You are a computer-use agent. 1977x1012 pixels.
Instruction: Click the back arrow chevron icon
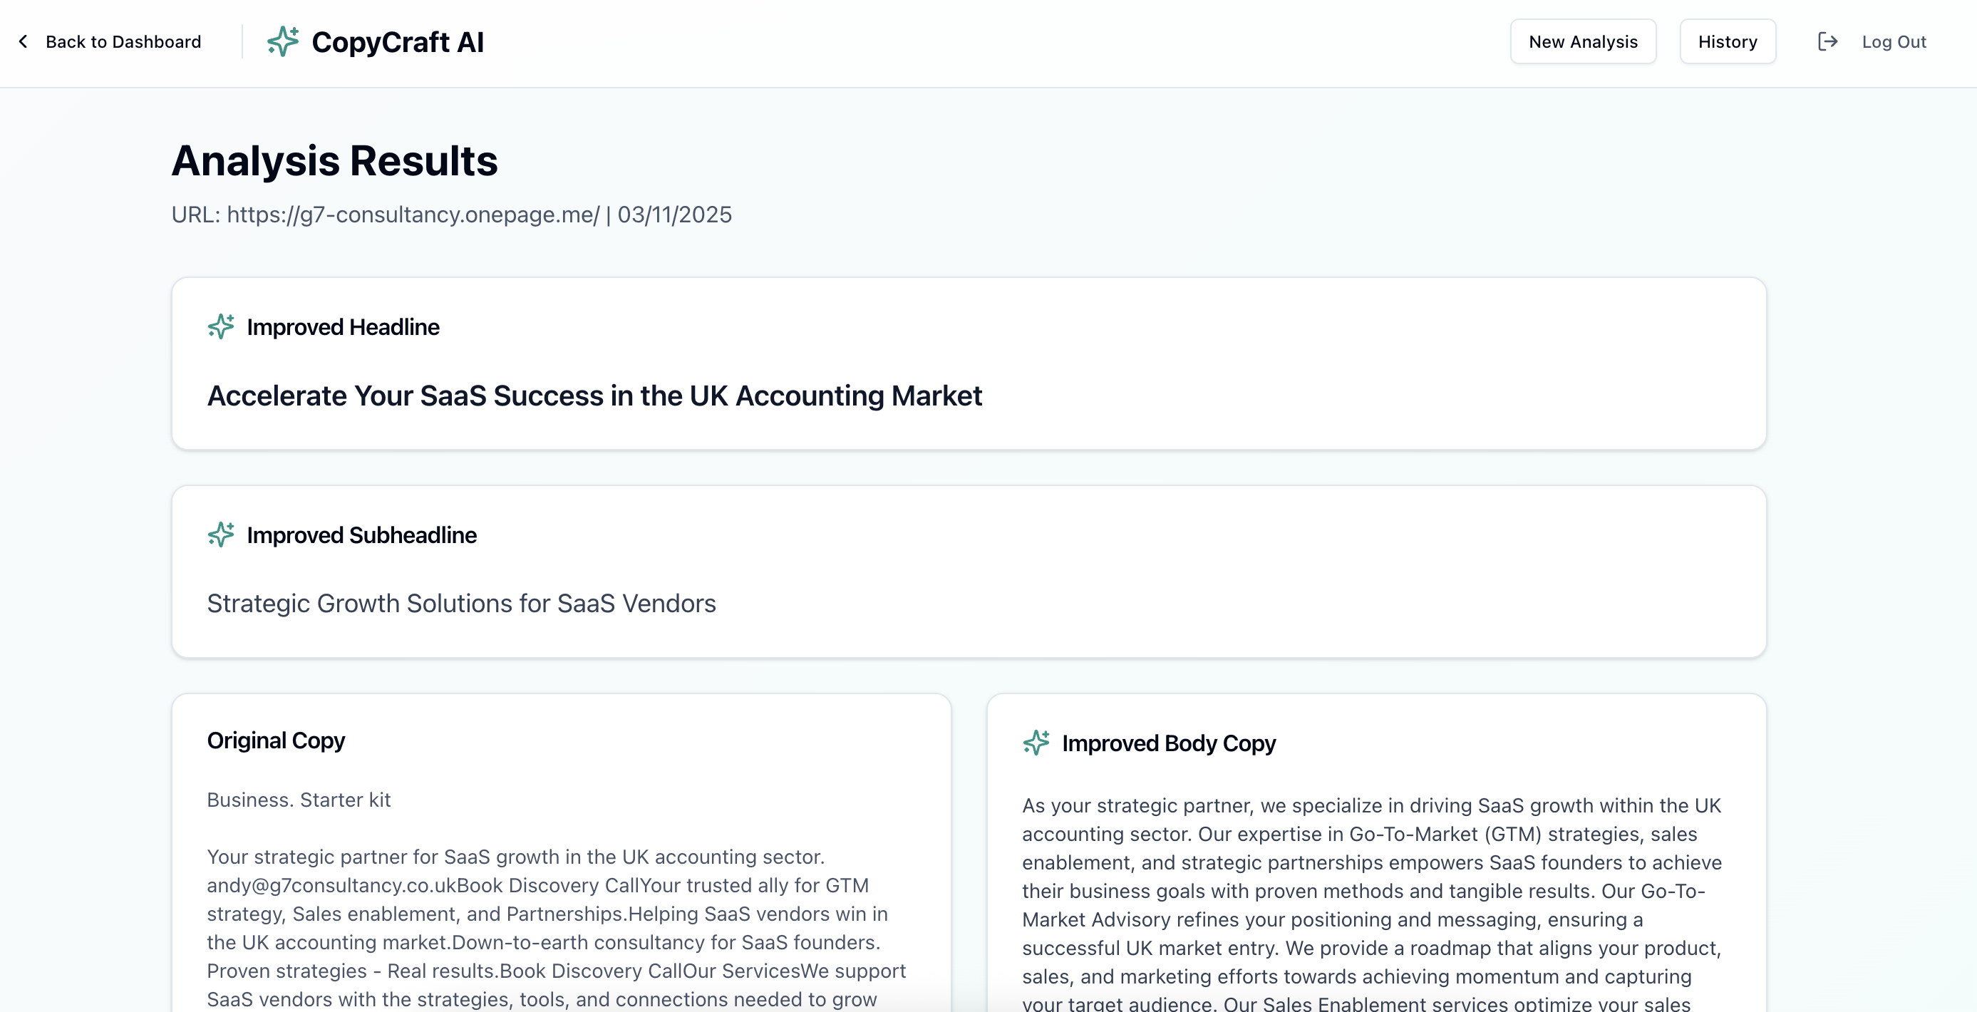point(24,41)
